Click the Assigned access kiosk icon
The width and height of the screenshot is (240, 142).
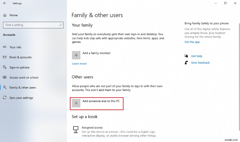click(x=76, y=129)
